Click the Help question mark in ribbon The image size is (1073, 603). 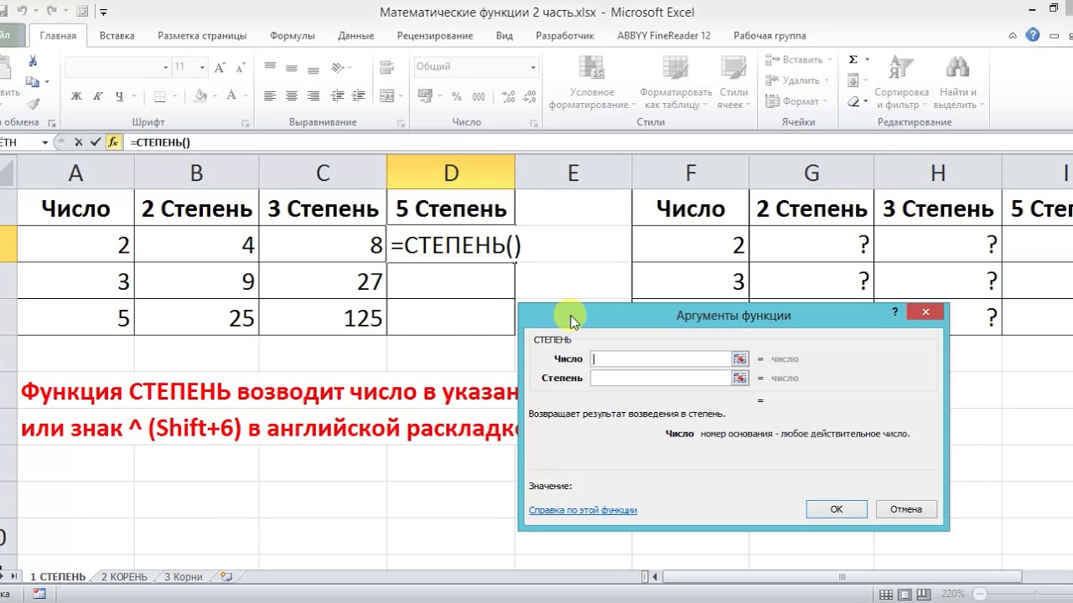1033,35
